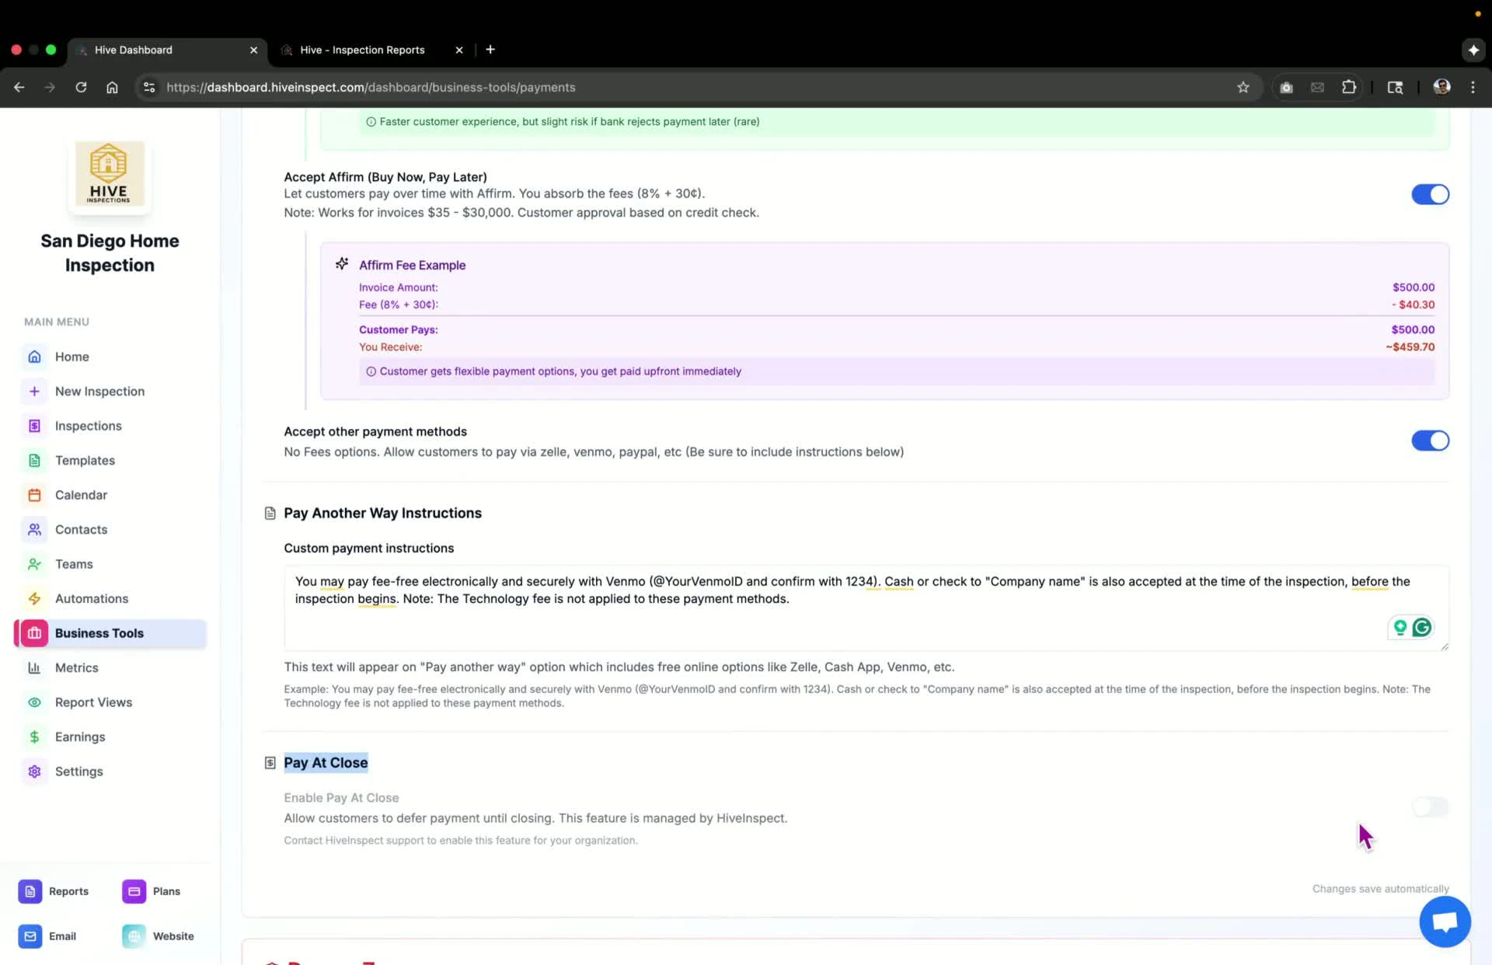The width and height of the screenshot is (1492, 965).
Task: Open the Calendar sidebar icon
Action: point(34,495)
